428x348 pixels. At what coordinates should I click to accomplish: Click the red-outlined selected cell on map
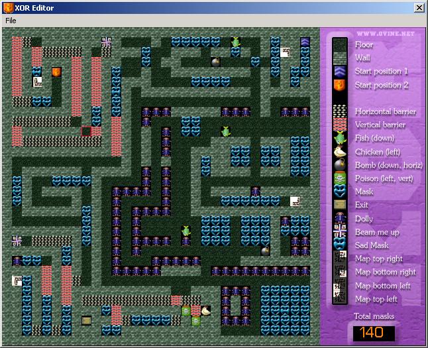(86, 131)
